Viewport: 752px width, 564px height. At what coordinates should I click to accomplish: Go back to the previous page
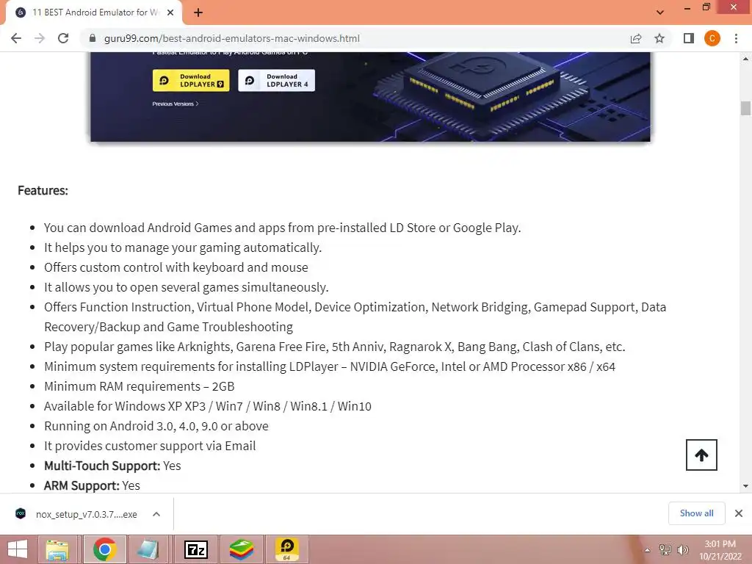tap(16, 38)
